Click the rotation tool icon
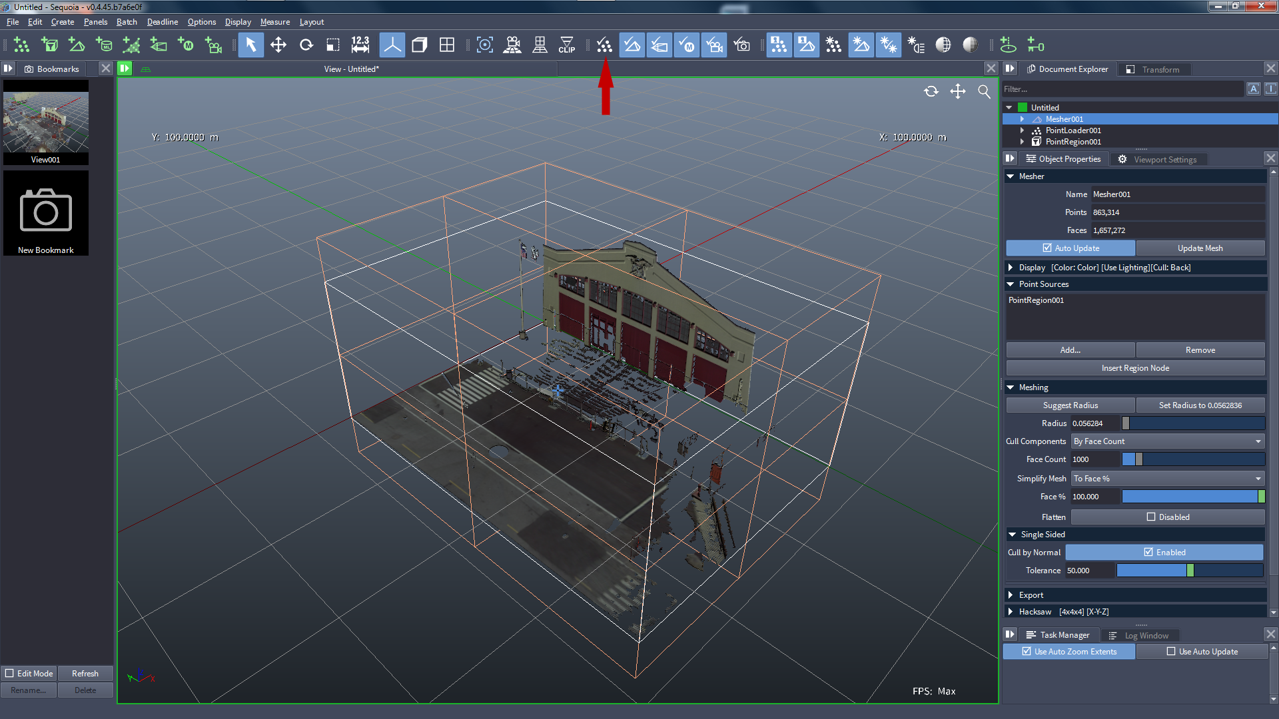Screen dimensions: 1279x719 click(x=306, y=46)
